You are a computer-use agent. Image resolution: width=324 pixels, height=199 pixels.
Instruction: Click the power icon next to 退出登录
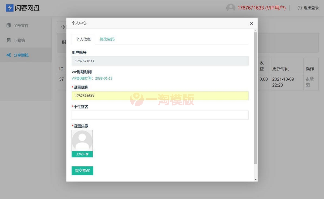[300, 8]
